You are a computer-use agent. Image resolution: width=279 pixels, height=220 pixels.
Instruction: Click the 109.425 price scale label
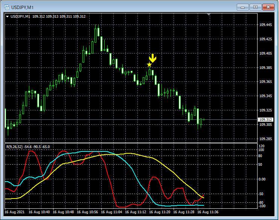265,39
